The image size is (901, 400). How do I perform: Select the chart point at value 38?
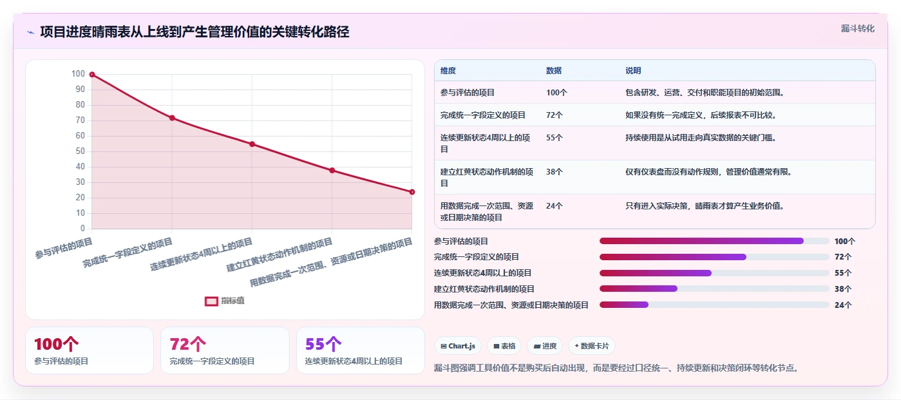tap(332, 171)
